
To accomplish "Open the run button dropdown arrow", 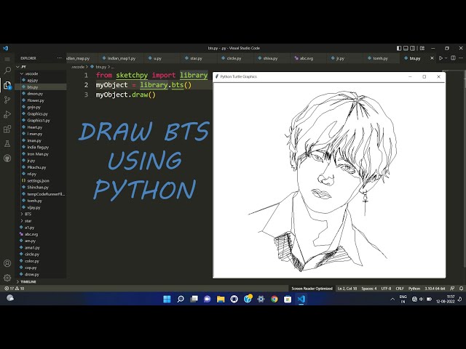I will (446, 58).
